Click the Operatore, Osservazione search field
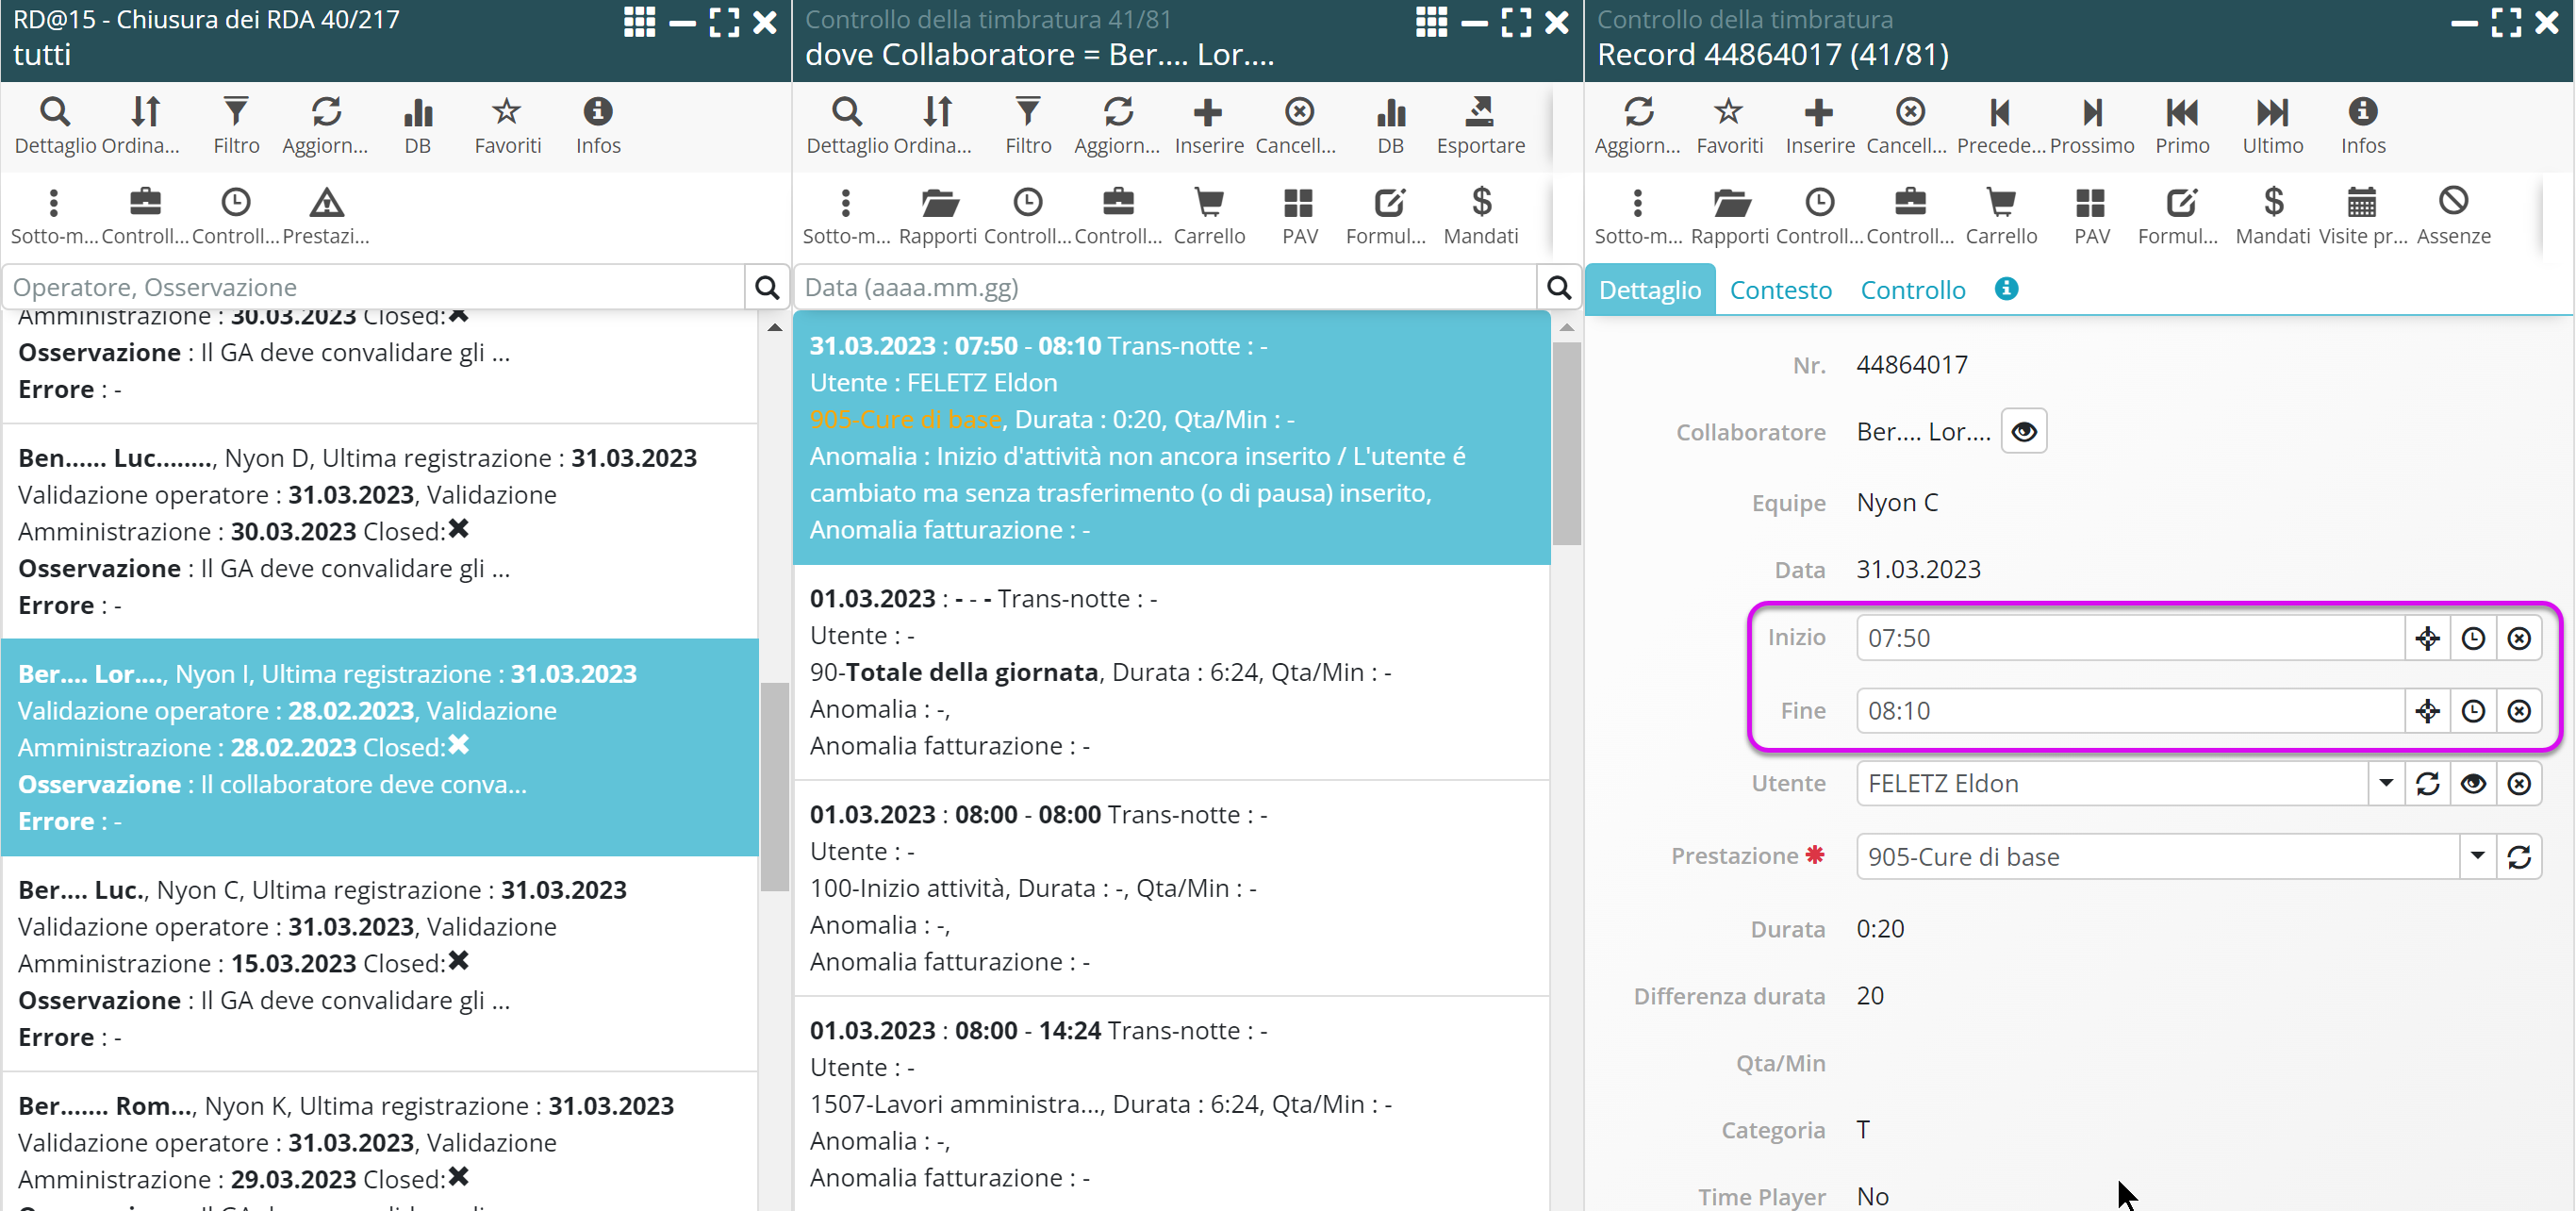2576x1211 pixels. click(375, 288)
